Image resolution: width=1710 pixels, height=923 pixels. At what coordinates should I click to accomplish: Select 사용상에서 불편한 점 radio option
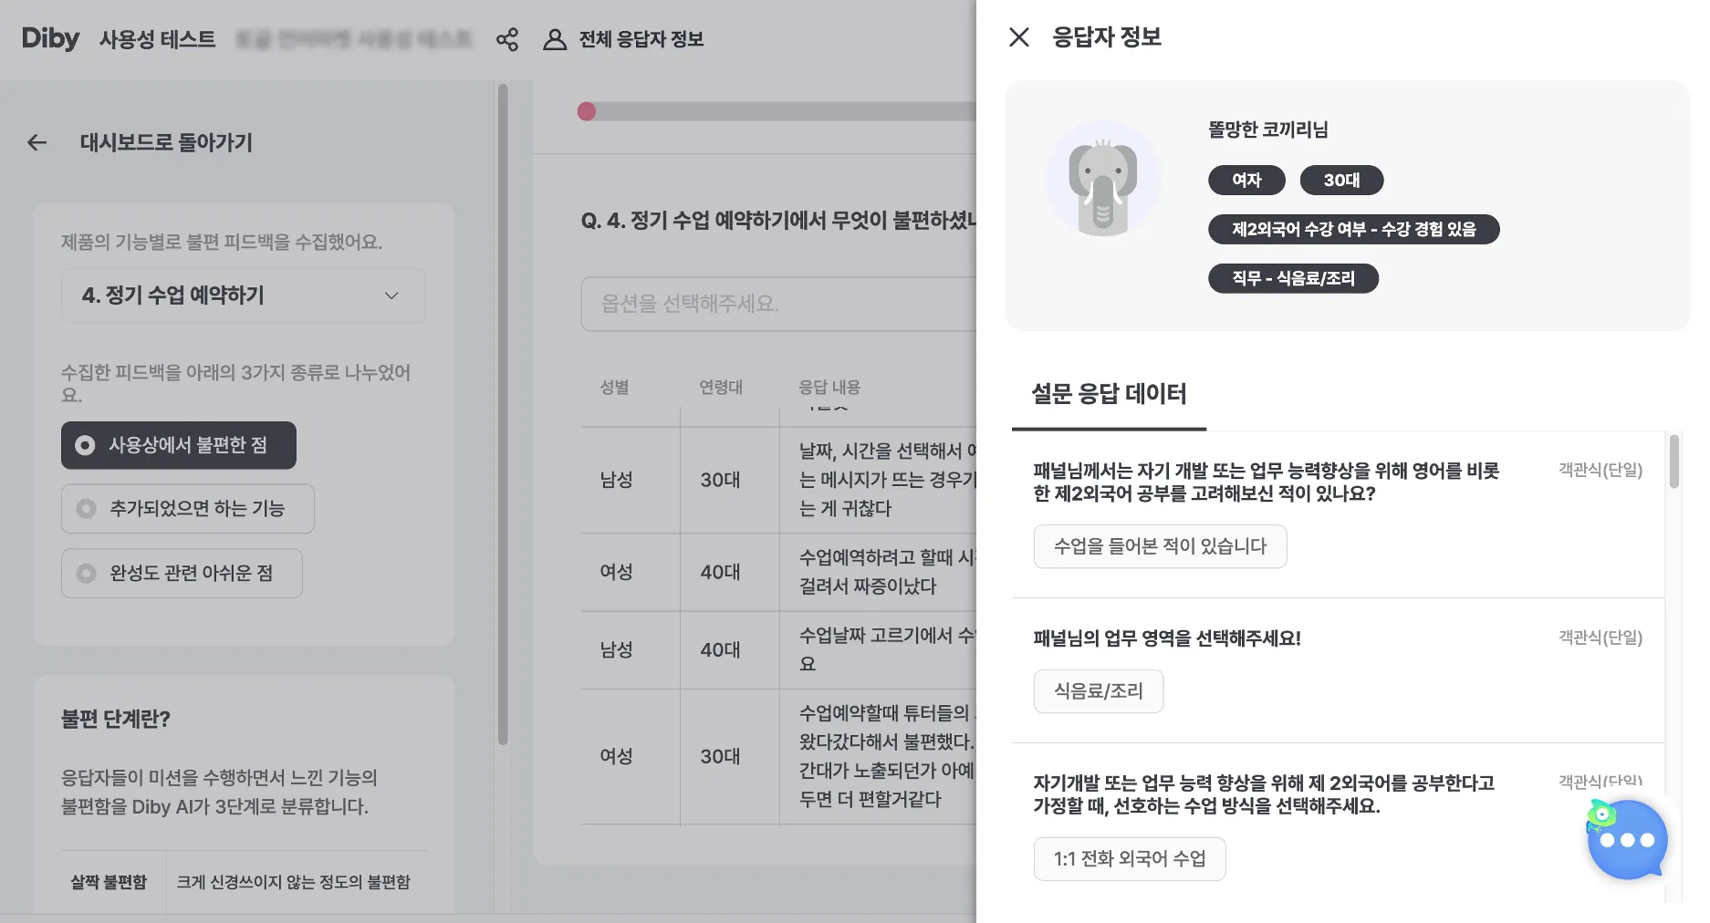point(179,445)
